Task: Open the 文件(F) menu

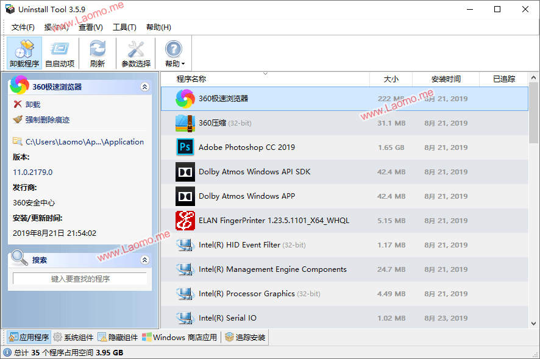Action: pyautogui.click(x=23, y=27)
